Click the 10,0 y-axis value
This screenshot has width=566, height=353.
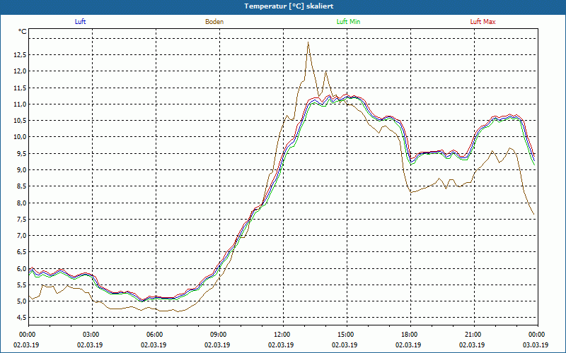20,137
